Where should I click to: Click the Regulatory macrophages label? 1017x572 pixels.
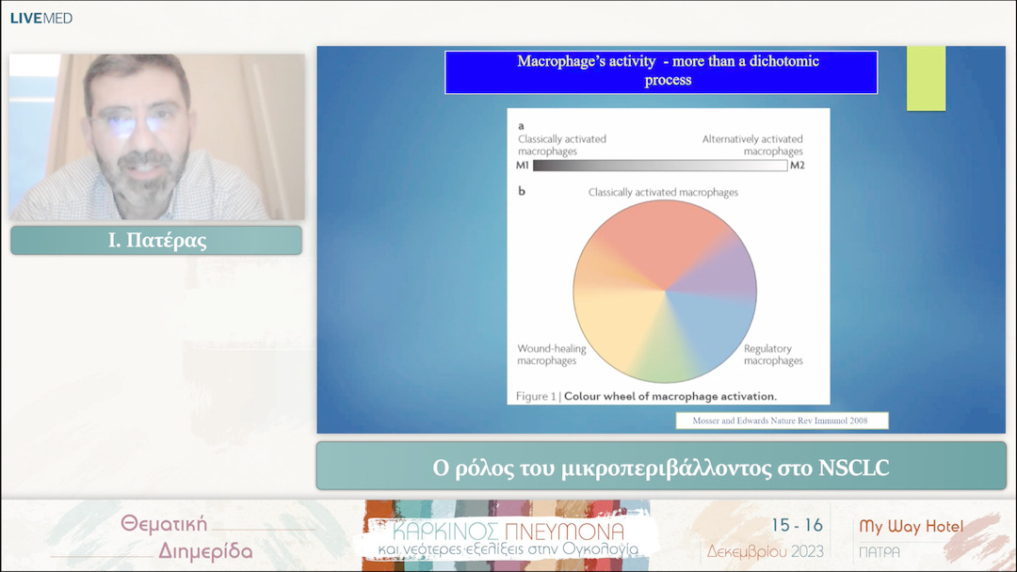(x=773, y=355)
